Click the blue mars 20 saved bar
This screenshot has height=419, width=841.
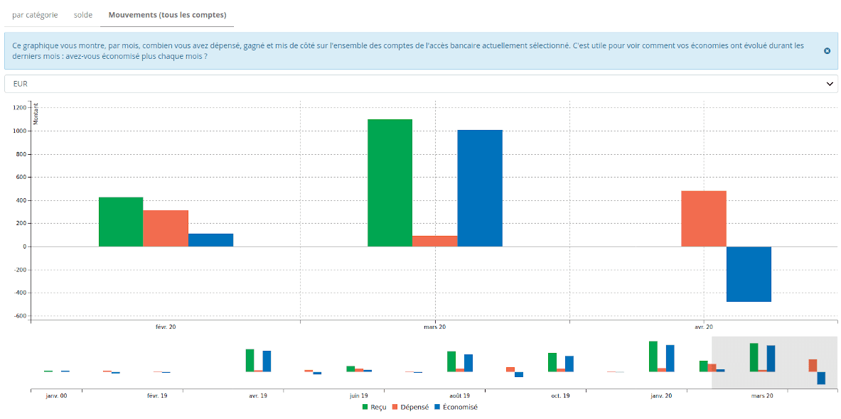click(480, 188)
